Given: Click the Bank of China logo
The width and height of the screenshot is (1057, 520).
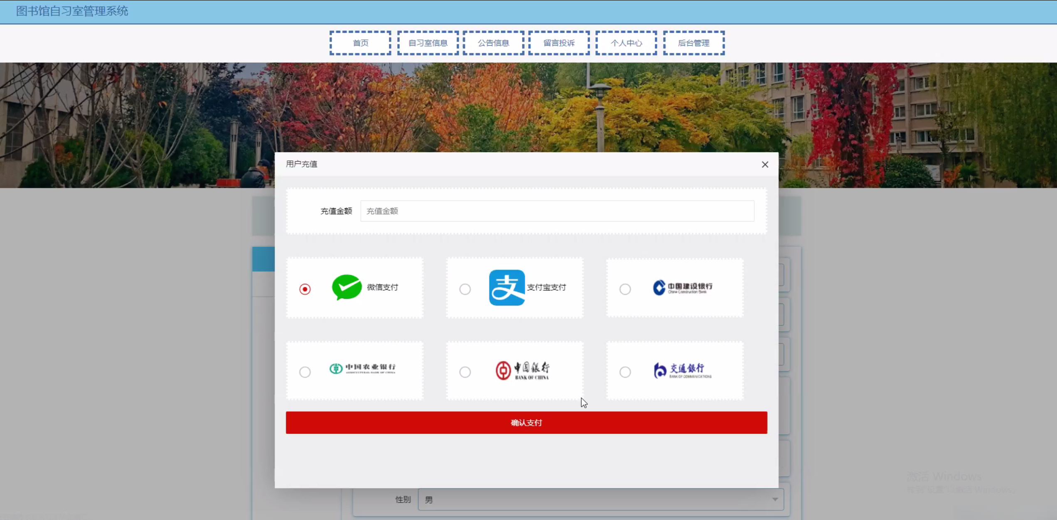Looking at the screenshot, I should pos(523,370).
